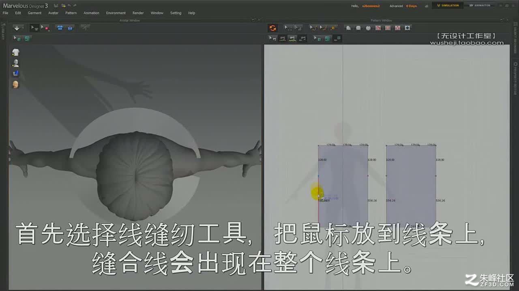Click the pumpkin-shaped garment in Avatar window

click(x=135, y=176)
